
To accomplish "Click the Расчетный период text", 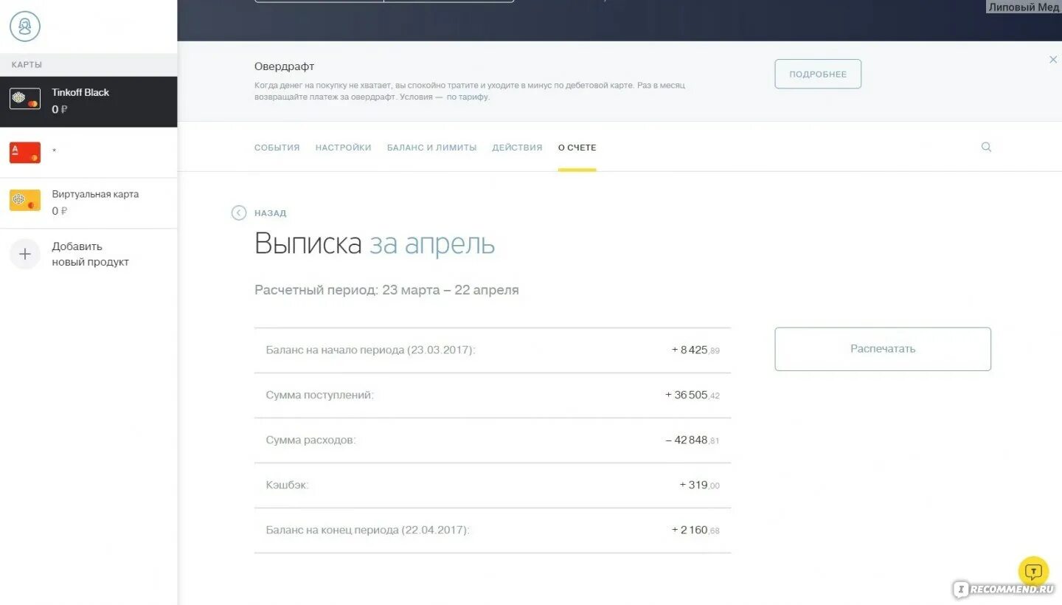I will click(x=386, y=290).
